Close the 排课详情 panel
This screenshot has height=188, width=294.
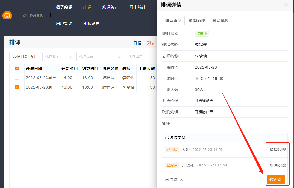pos(286,5)
